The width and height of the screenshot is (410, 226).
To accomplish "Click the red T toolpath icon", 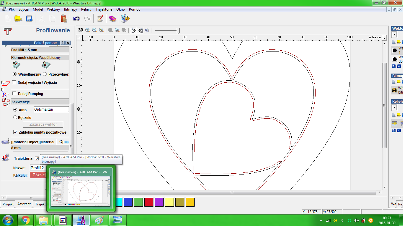I will click(x=7, y=31).
